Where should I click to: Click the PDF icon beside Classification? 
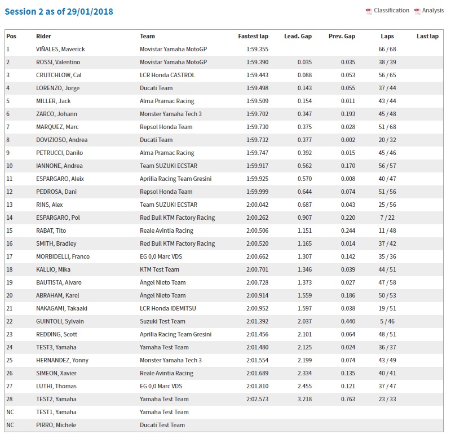point(369,11)
